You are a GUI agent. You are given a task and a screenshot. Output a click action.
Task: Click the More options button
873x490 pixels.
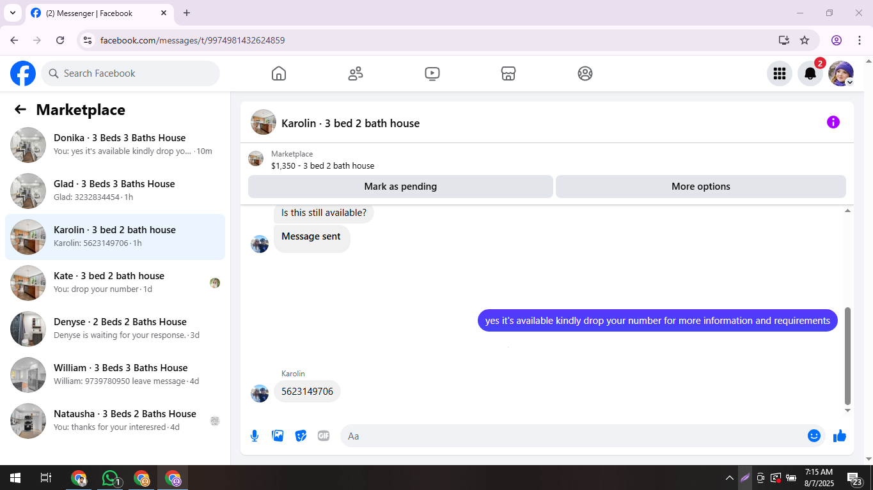(701, 187)
